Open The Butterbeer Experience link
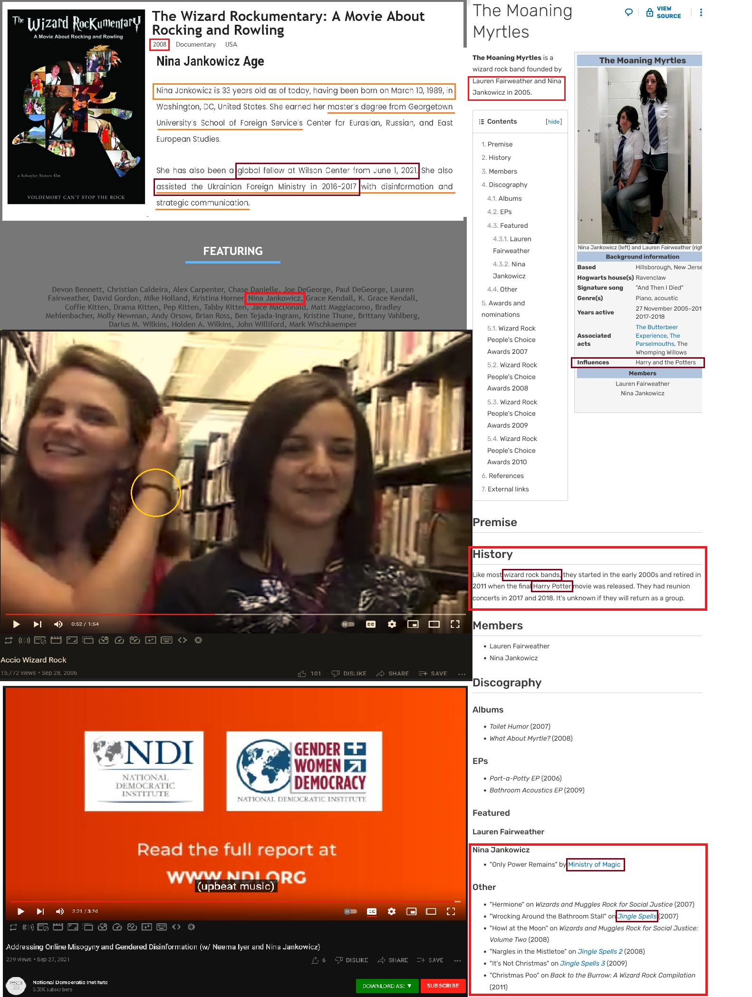 657,332
